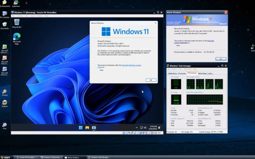This screenshot has width=255, height=159.
Task: Open VirtualBox Help menu
Action: coord(46,16)
